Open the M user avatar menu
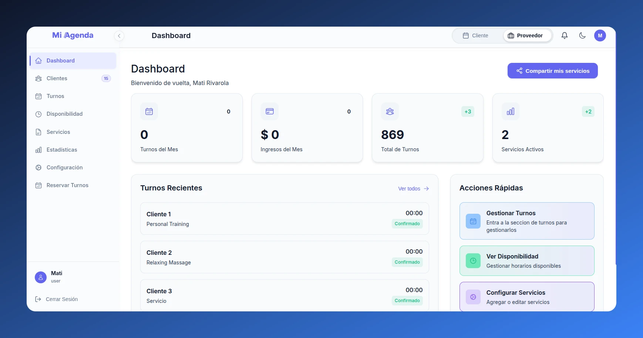 click(600, 36)
